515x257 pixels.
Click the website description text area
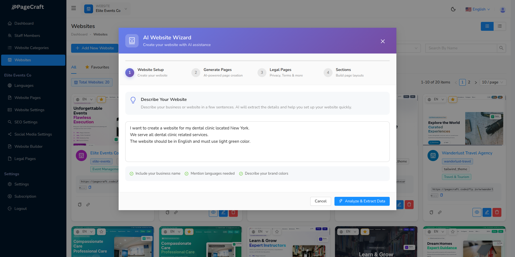(x=257, y=141)
